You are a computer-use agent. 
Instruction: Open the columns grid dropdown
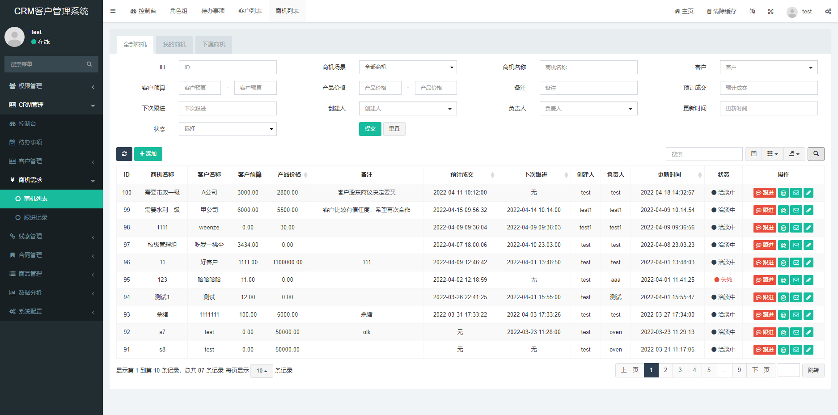tap(772, 154)
